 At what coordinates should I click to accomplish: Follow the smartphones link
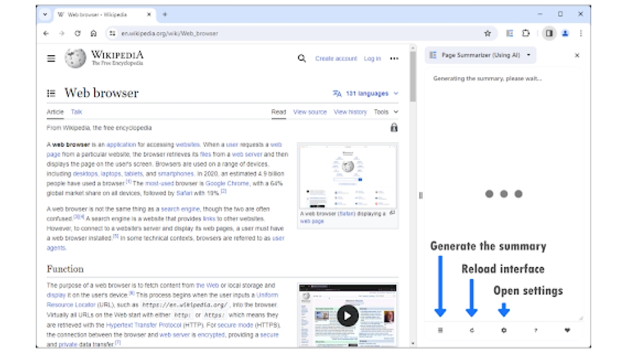tap(176, 174)
